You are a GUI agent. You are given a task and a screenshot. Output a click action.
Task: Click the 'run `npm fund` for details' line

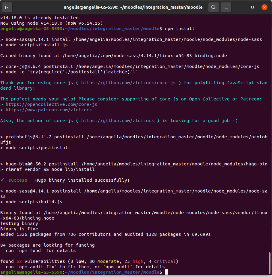(x=41, y=251)
